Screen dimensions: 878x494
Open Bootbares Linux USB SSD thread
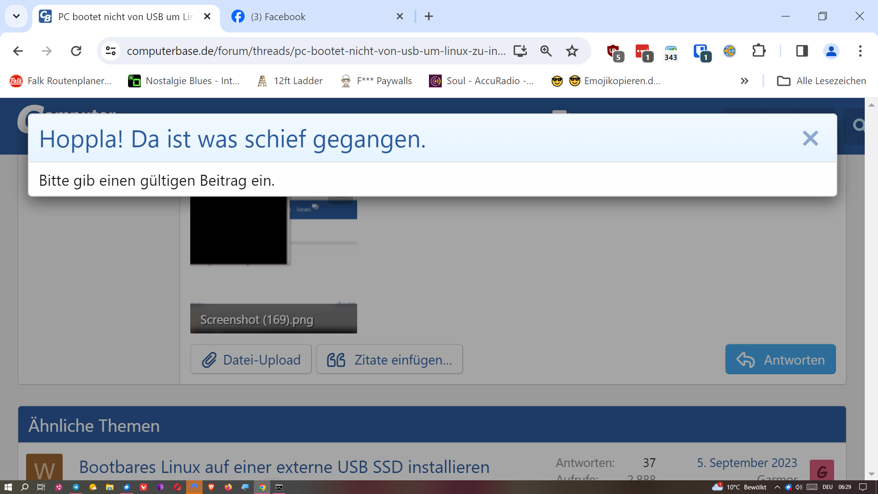[284, 467]
